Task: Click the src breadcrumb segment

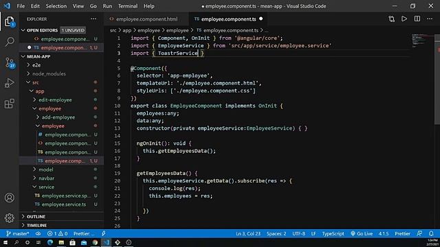Action: (113, 30)
